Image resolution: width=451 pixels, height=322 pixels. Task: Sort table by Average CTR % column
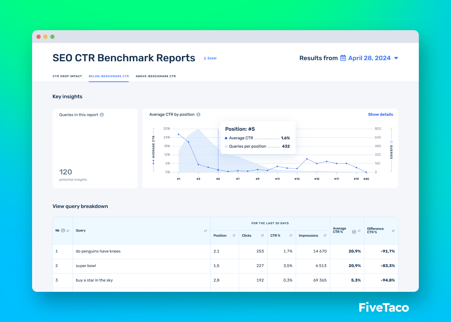click(359, 231)
